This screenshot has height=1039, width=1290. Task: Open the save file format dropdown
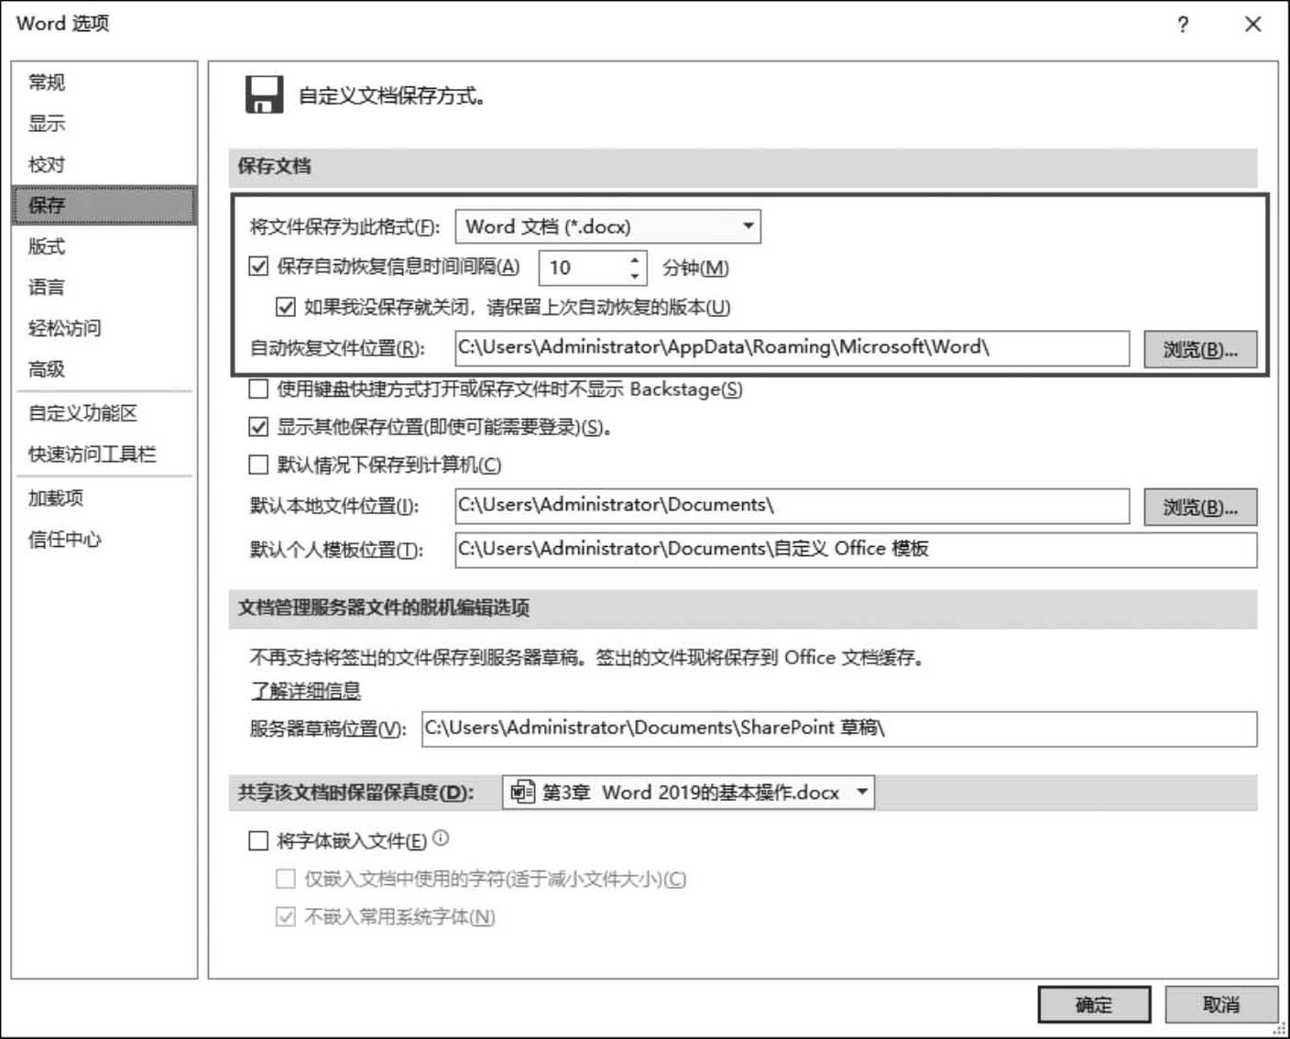pyautogui.click(x=607, y=226)
